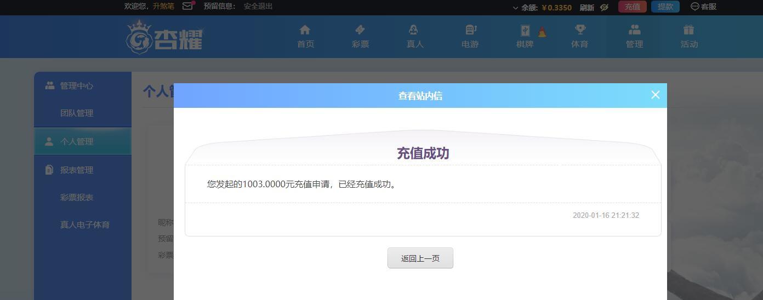The height and width of the screenshot is (300, 763).
Task: Click 安全退出 logout link
Action: click(x=258, y=6)
